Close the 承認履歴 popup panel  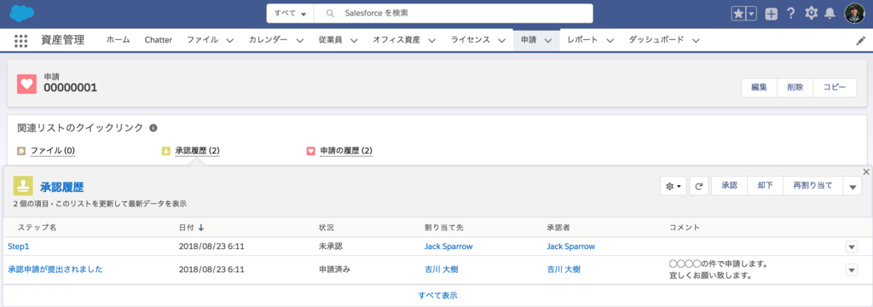[x=866, y=171]
